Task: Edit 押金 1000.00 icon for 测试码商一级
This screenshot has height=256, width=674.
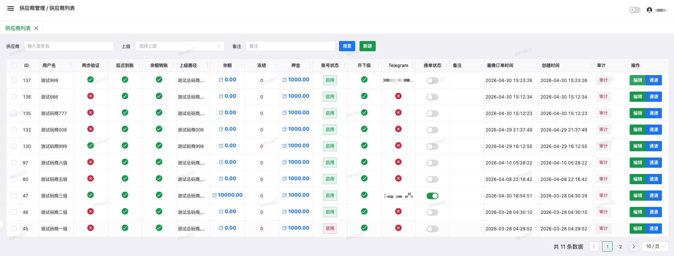Action: [284, 228]
